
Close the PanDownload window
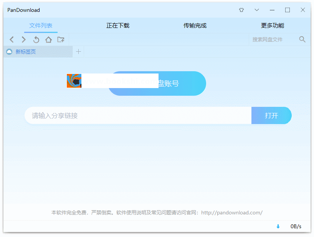(x=303, y=10)
